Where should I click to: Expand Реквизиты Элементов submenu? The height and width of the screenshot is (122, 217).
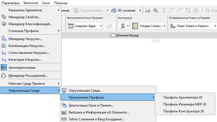[x=31, y=10]
